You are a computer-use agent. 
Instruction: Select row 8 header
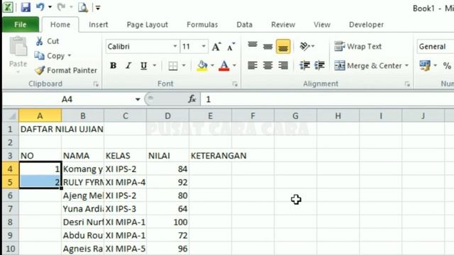10,222
